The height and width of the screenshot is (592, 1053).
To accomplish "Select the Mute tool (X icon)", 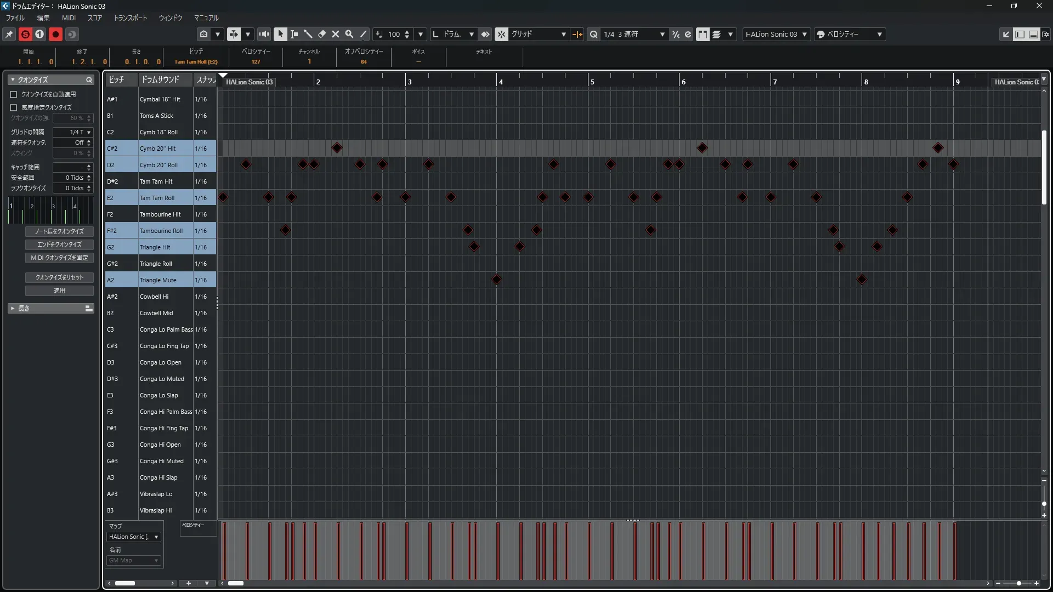I will pos(336,34).
